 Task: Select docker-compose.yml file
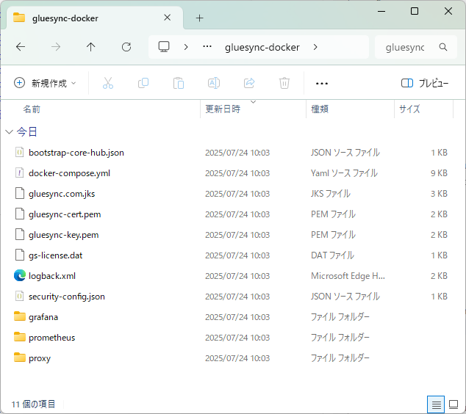click(69, 173)
